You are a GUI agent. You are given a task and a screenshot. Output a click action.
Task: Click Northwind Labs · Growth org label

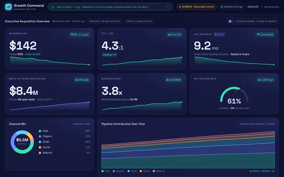click(x=68, y=21)
